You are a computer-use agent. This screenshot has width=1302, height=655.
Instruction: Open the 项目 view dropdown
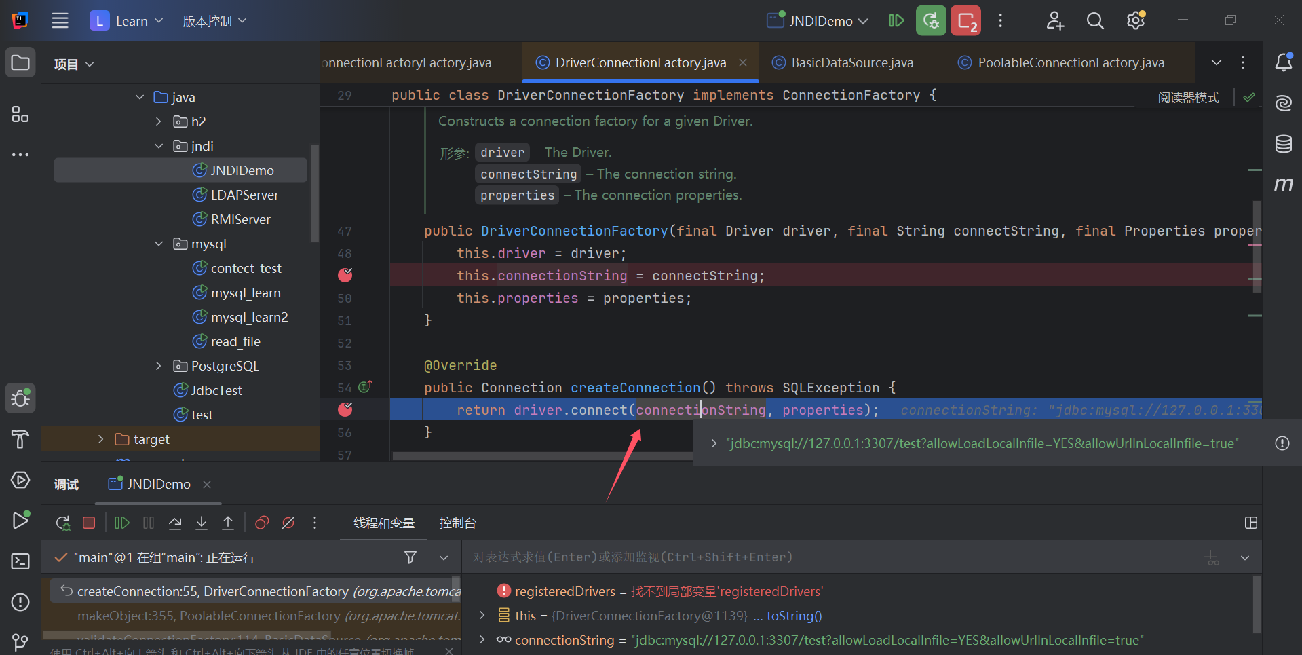[x=74, y=64]
